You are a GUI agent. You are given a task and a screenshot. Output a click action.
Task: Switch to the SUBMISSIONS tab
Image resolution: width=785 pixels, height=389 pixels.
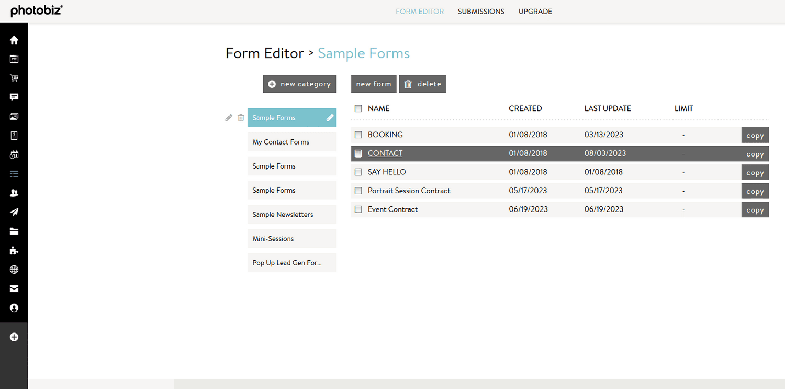click(481, 11)
